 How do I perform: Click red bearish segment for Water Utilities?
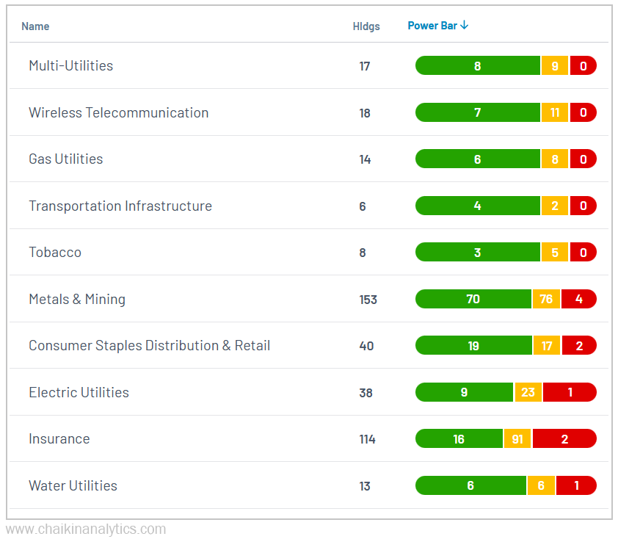[x=576, y=486]
